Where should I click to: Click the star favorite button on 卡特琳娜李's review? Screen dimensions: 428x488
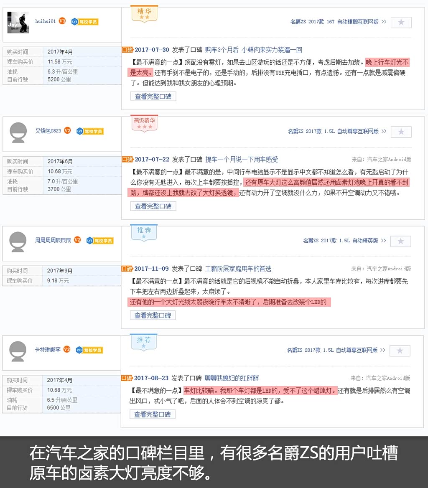[x=400, y=351]
